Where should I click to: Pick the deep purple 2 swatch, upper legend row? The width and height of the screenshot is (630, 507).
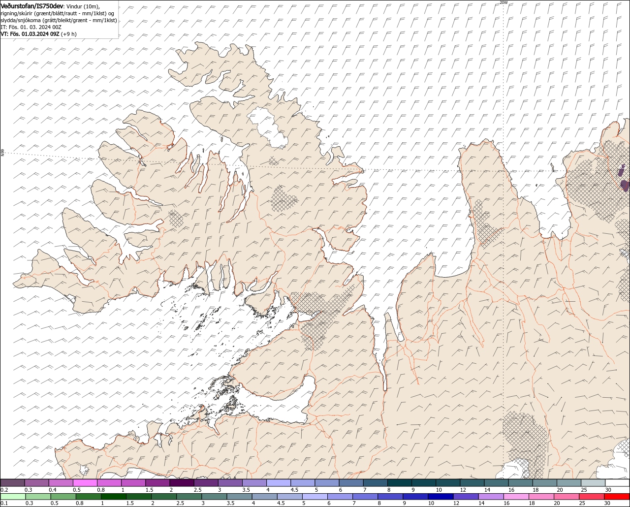182,483
